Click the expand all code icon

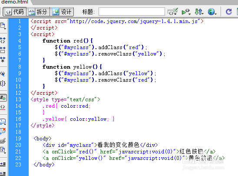click(3, 60)
